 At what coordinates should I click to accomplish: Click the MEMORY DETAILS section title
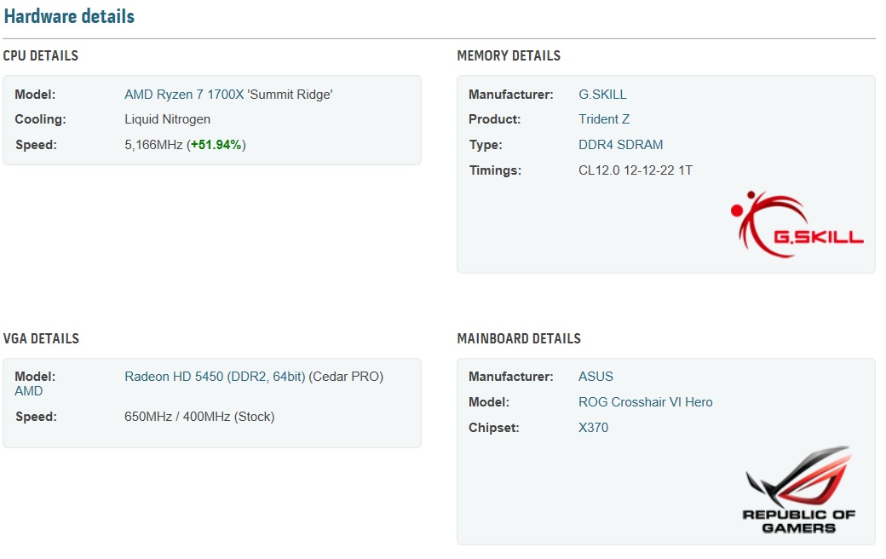click(x=509, y=55)
